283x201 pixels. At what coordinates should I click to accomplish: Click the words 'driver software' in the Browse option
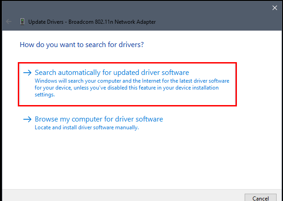pyautogui.click(x=139, y=119)
